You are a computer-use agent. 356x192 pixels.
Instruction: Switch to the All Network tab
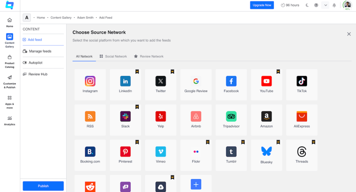(84, 57)
